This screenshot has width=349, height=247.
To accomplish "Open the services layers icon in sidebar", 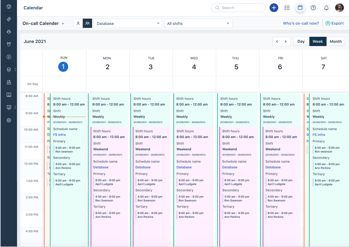I will coord(9,69).
